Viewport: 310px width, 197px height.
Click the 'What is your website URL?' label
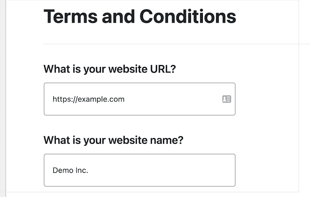pos(110,69)
